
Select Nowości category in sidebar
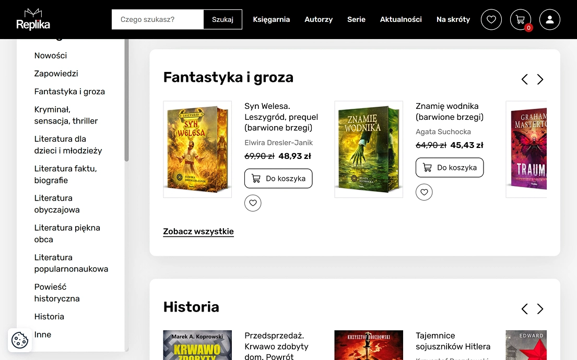(x=51, y=55)
